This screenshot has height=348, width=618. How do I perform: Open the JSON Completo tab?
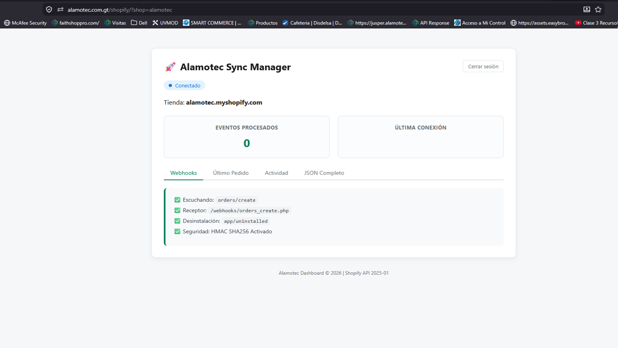324,173
